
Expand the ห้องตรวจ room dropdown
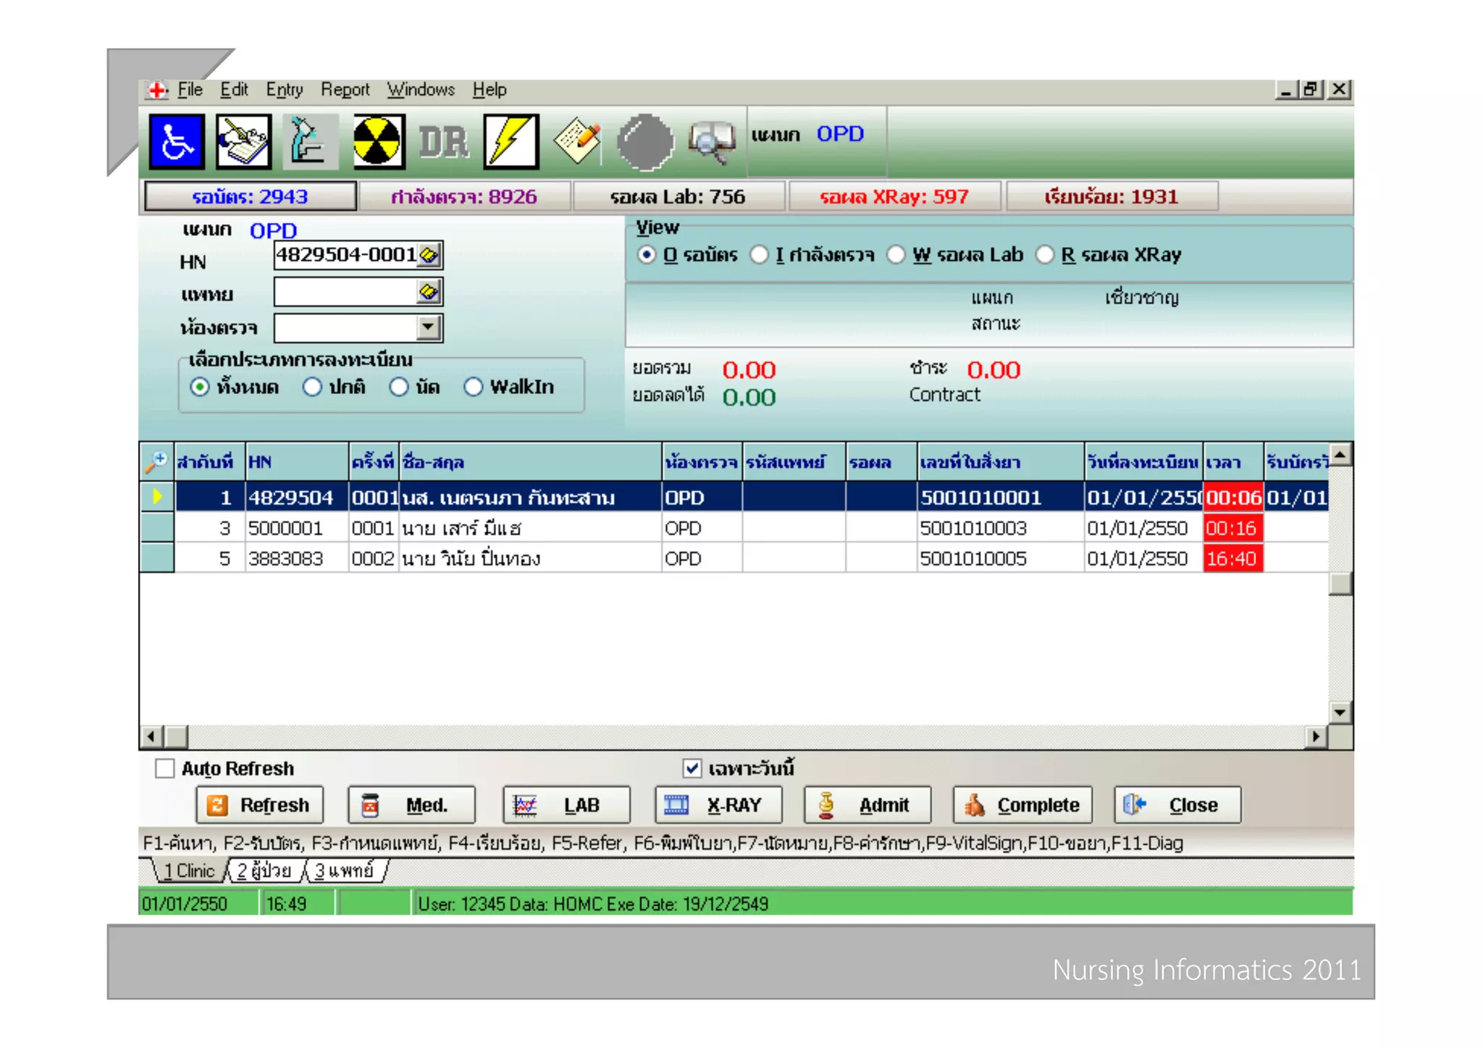pyautogui.click(x=429, y=327)
